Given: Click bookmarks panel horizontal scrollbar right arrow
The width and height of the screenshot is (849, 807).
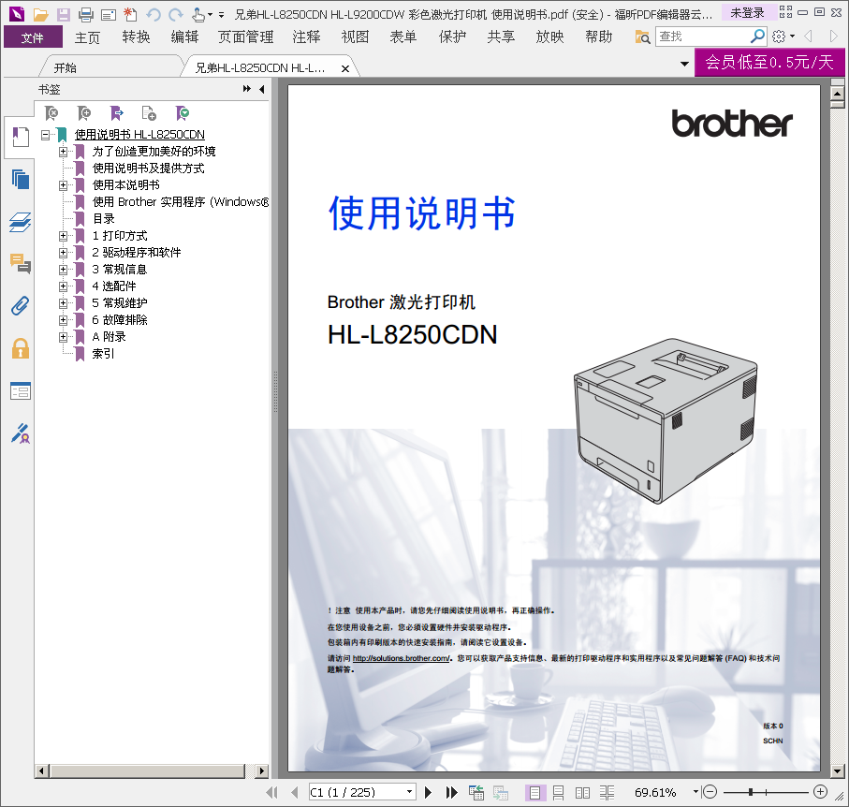Looking at the screenshot, I should point(261,771).
